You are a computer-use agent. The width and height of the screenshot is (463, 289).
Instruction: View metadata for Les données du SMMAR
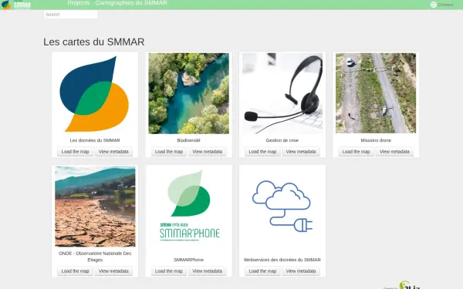click(x=113, y=152)
